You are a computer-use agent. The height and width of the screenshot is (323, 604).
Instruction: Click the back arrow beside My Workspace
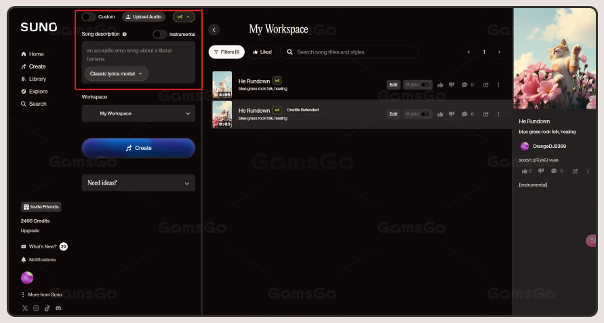tap(214, 30)
